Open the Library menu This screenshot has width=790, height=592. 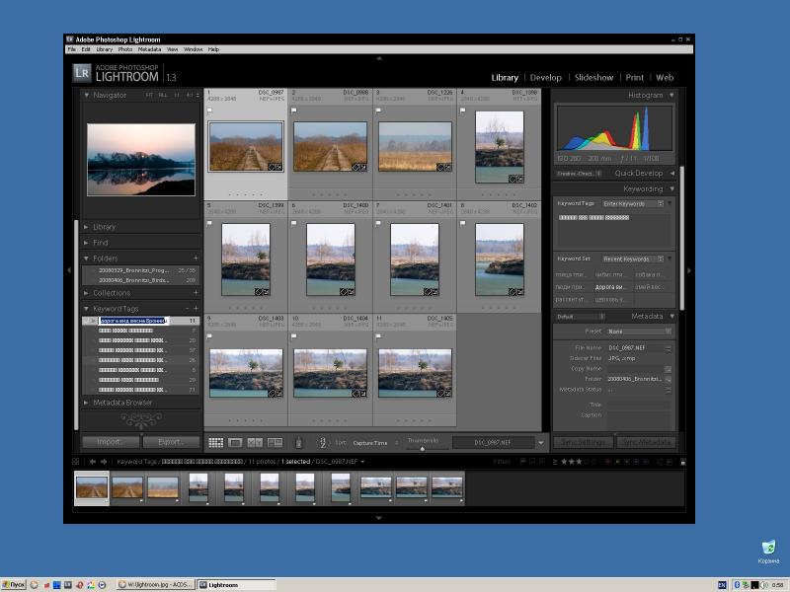(x=105, y=49)
